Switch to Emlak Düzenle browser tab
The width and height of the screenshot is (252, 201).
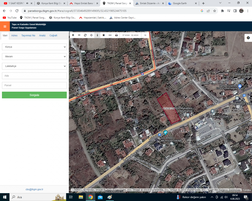(150, 3)
